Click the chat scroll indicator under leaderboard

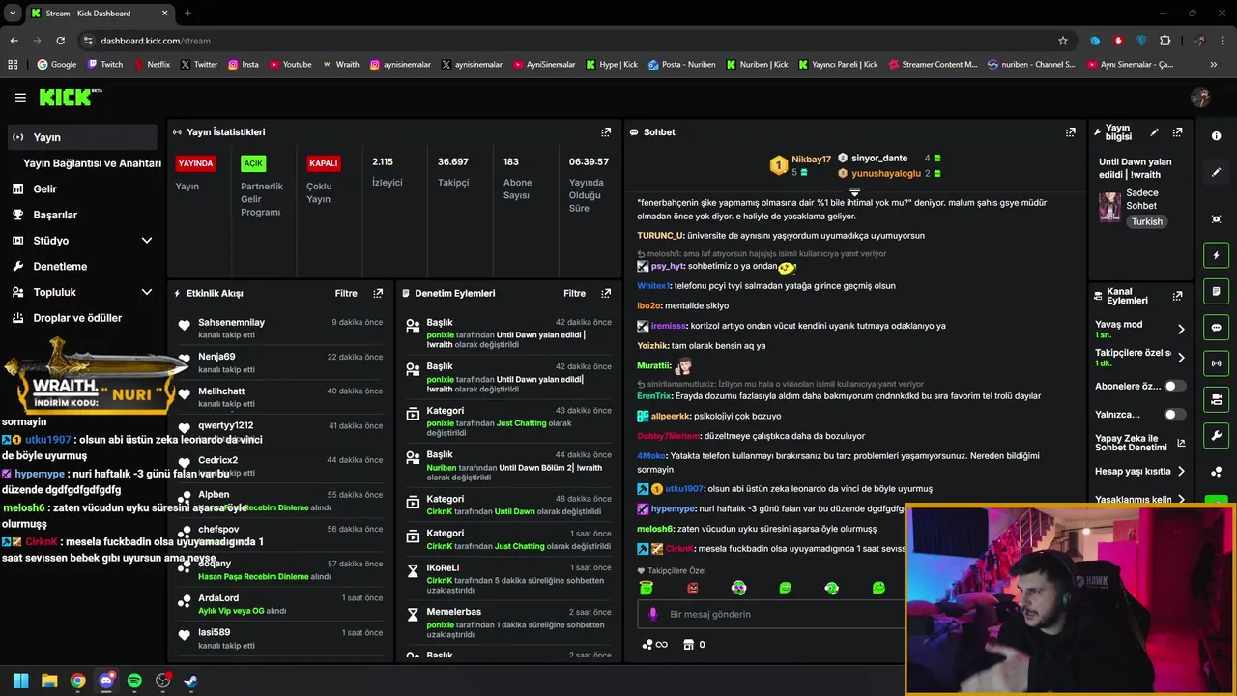point(854,192)
